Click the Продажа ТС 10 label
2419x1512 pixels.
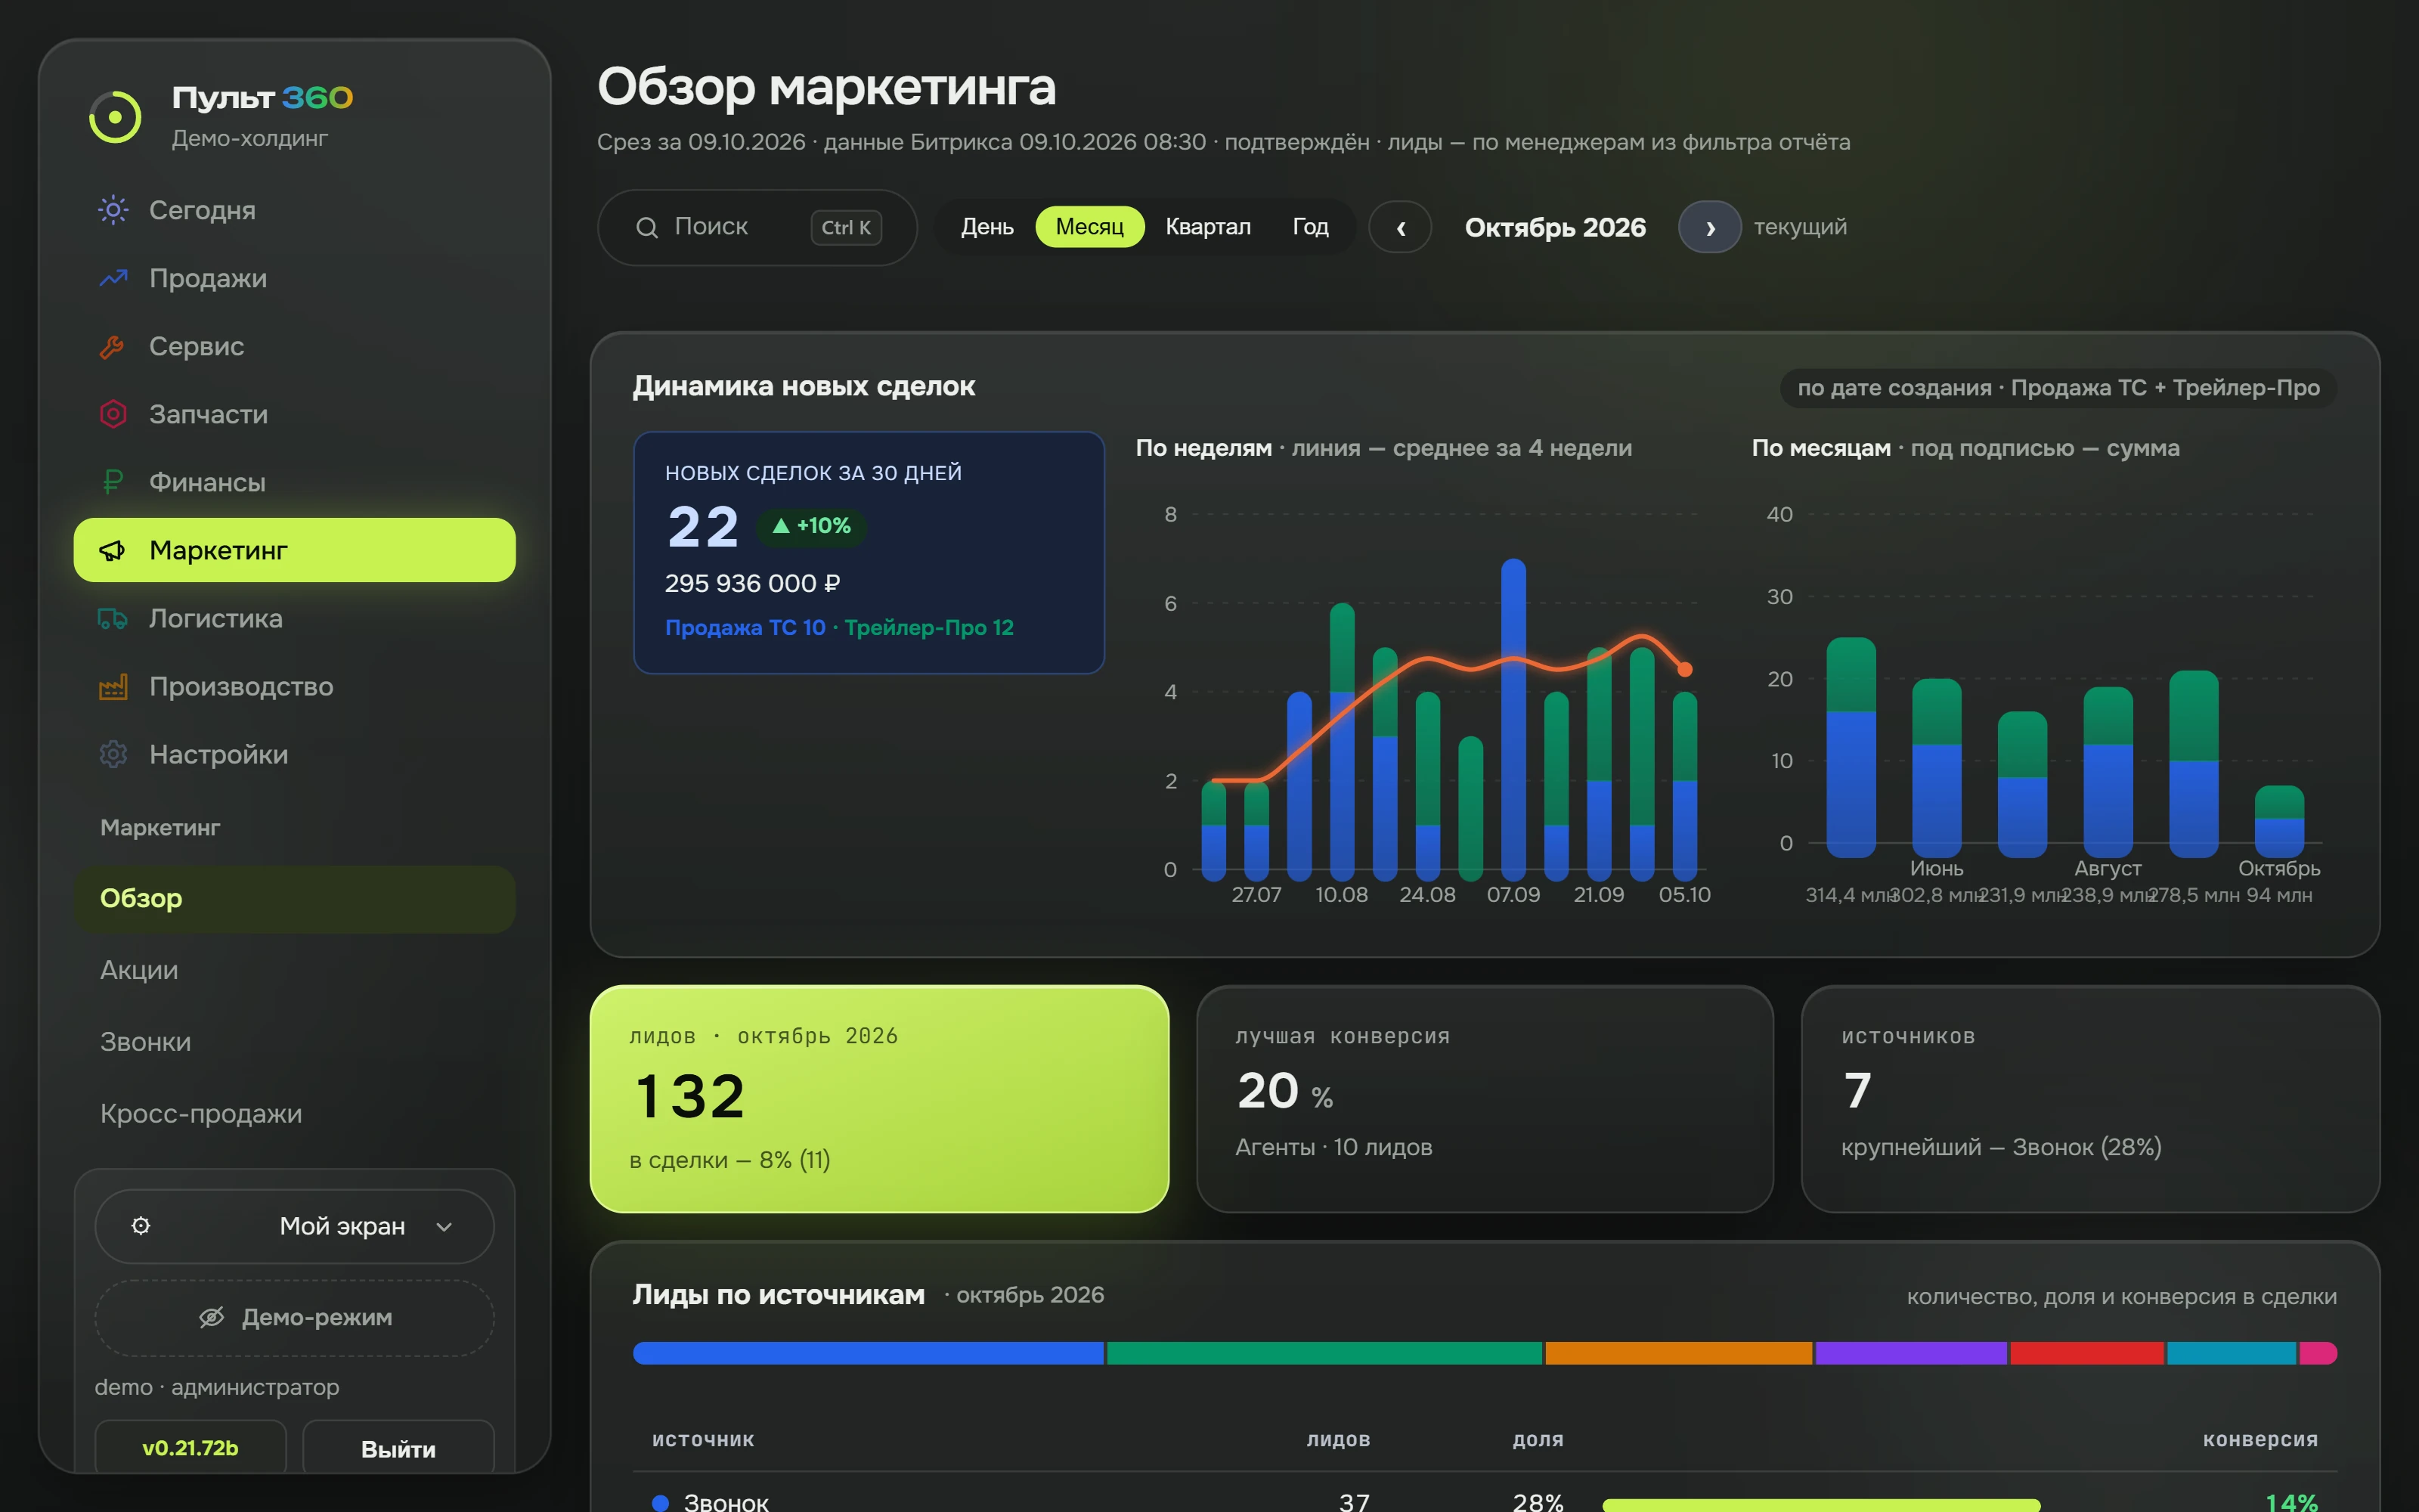coord(745,627)
